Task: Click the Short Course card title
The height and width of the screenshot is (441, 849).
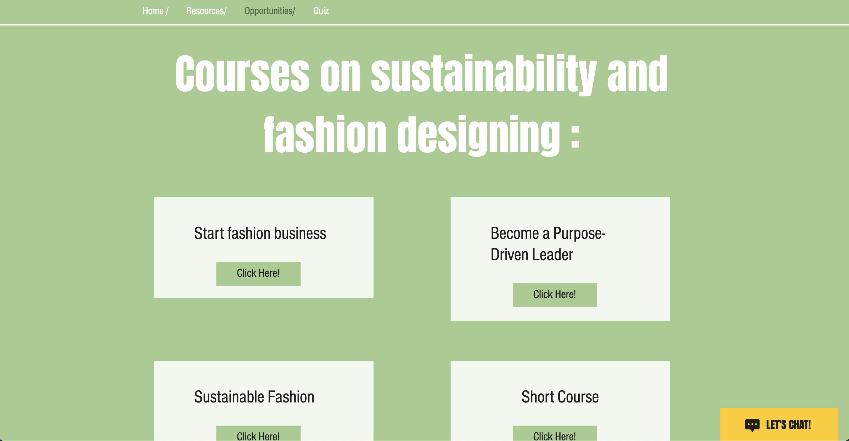Action: 560,397
